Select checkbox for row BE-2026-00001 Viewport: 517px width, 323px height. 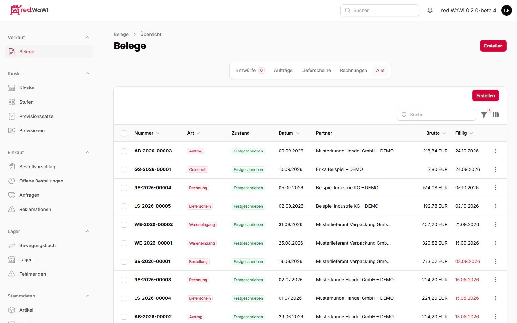[x=124, y=262]
